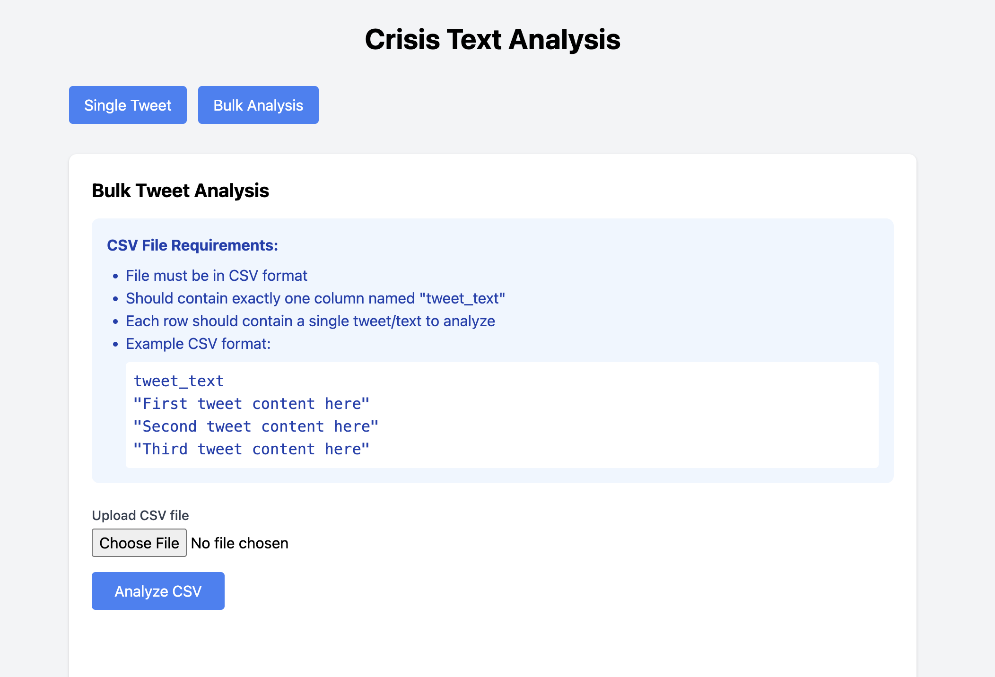The height and width of the screenshot is (677, 995).
Task: Click the 'Example CSV format:' line
Action: coord(198,344)
